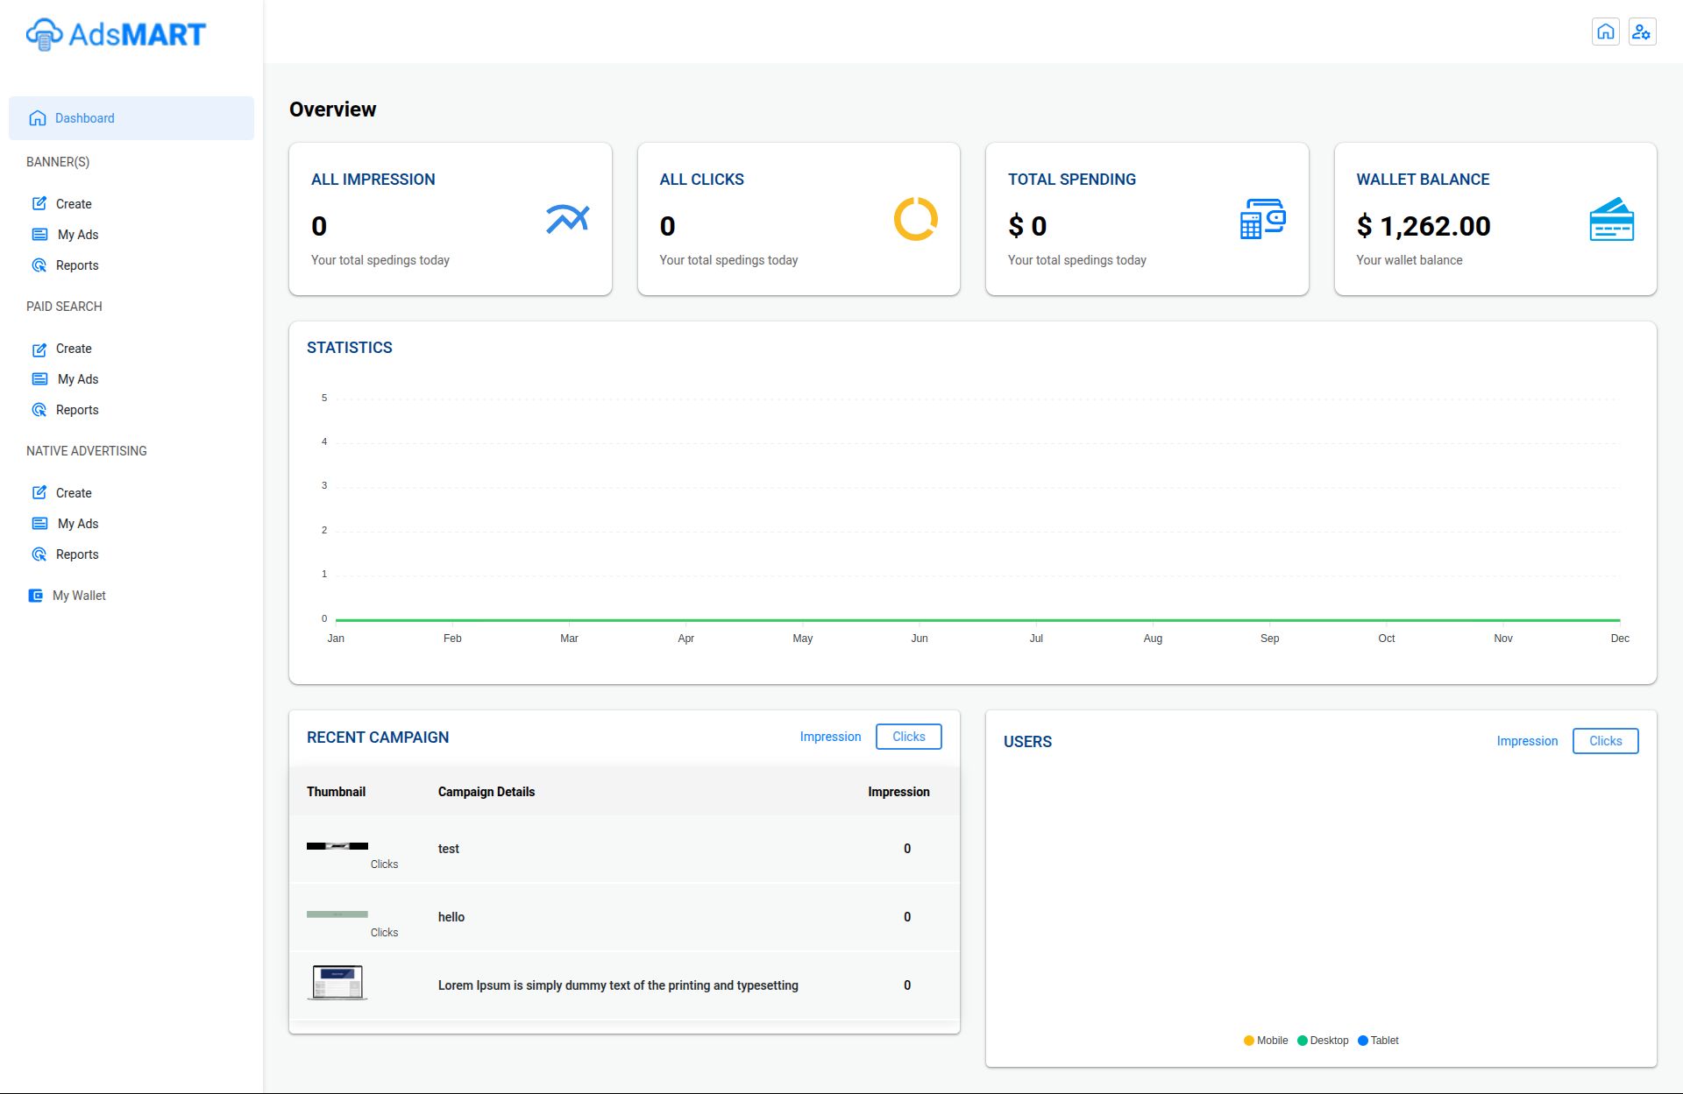Click the All Clicks donut icon
Image resolution: width=1683 pixels, height=1094 pixels.
click(915, 219)
